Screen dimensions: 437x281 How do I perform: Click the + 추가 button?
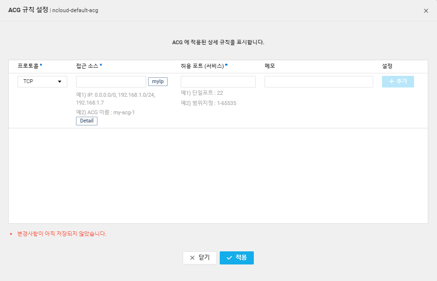(x=398, y=82)
